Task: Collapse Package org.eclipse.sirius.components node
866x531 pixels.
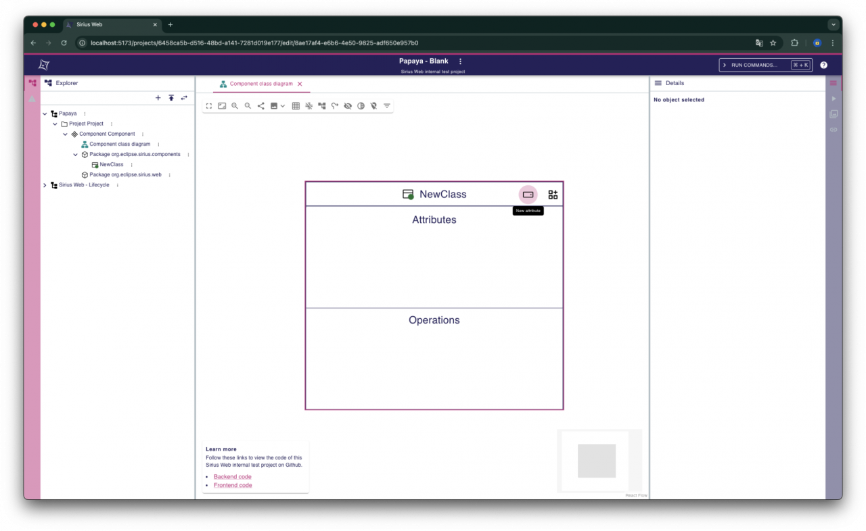Action: click(75, 154)
